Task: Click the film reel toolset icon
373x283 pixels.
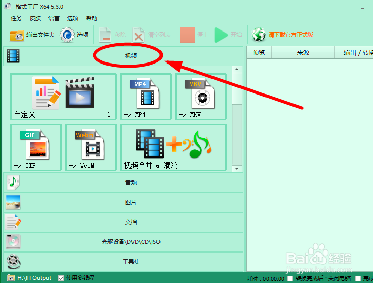Action: pos(14,262)
